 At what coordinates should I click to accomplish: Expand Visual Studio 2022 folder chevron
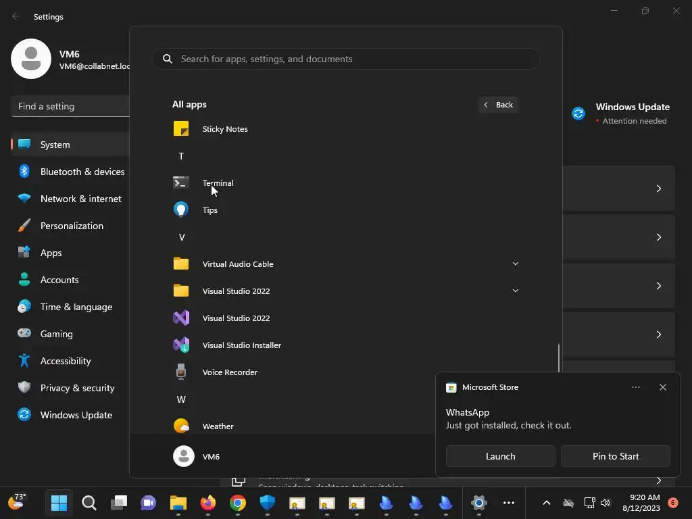pyautogui.click(x=515, y=291)
